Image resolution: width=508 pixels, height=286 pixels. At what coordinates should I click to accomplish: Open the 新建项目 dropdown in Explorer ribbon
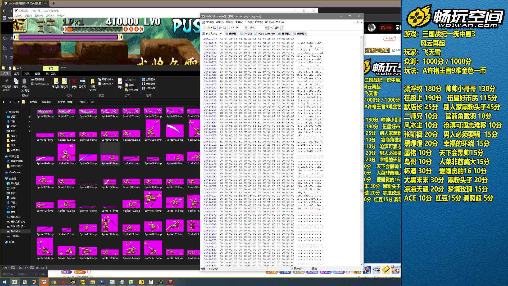click(x=106, y=79)
